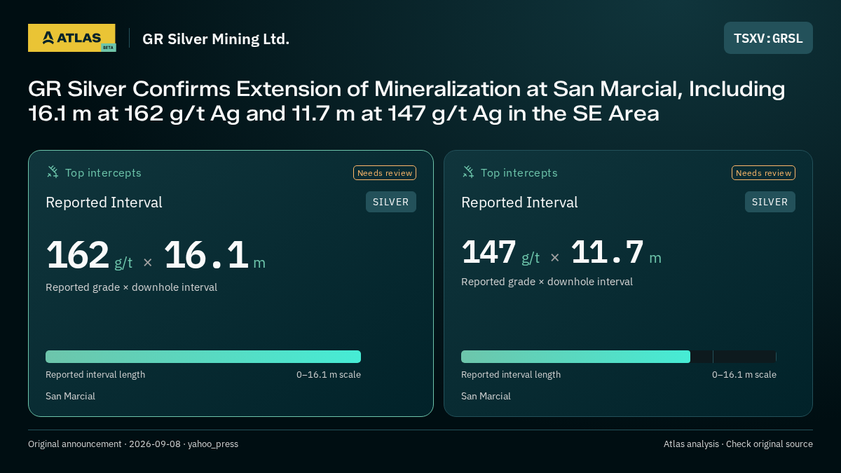
Task: Click San Marcial label in the 162 g/t card
Action: 70,397
